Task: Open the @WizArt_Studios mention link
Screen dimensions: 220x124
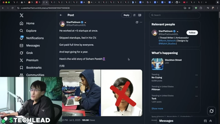Action: [167, 44]
